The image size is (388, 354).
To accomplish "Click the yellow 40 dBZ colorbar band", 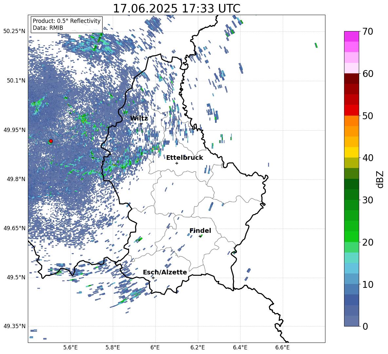I will tap(351, 152).
